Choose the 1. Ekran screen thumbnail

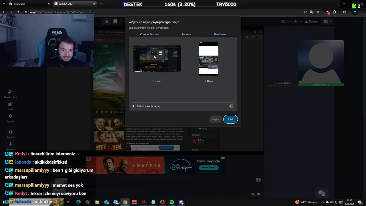click(157, 59)
